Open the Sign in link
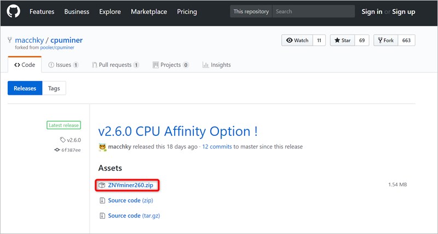 tap(372, 12)
